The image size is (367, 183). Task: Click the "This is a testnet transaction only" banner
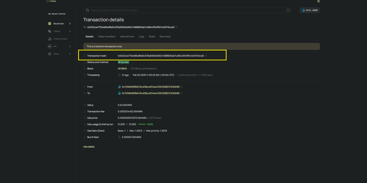pyautogui.click(x=202, y=46)
